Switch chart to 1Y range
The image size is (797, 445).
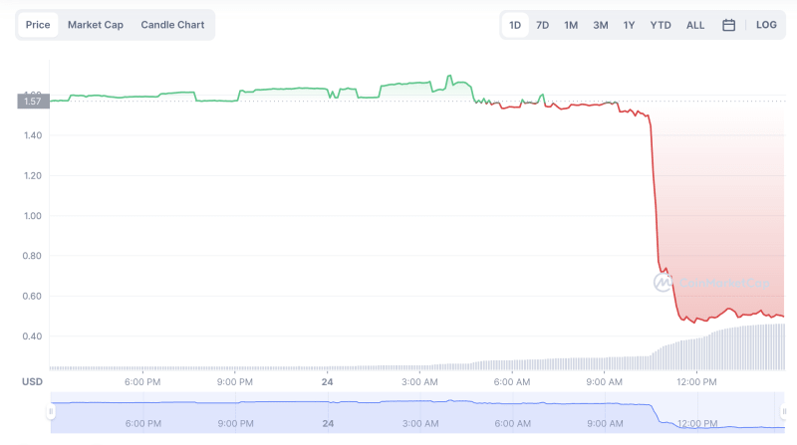coord(629,25)
